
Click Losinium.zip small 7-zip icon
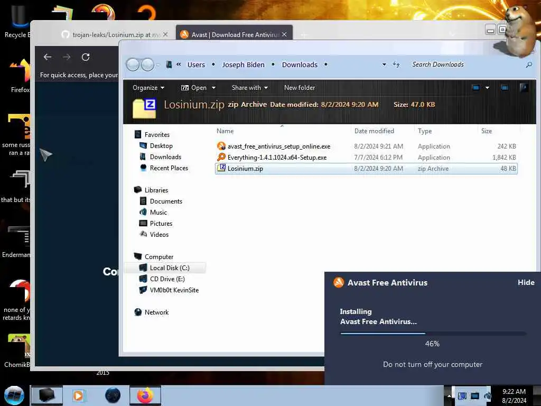tap(221, 168)
